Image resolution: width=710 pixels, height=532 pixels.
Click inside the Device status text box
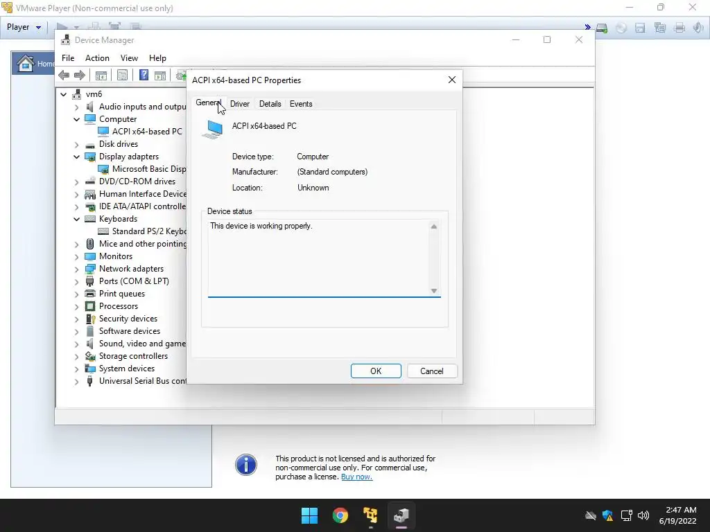click(x=324, y=258)
